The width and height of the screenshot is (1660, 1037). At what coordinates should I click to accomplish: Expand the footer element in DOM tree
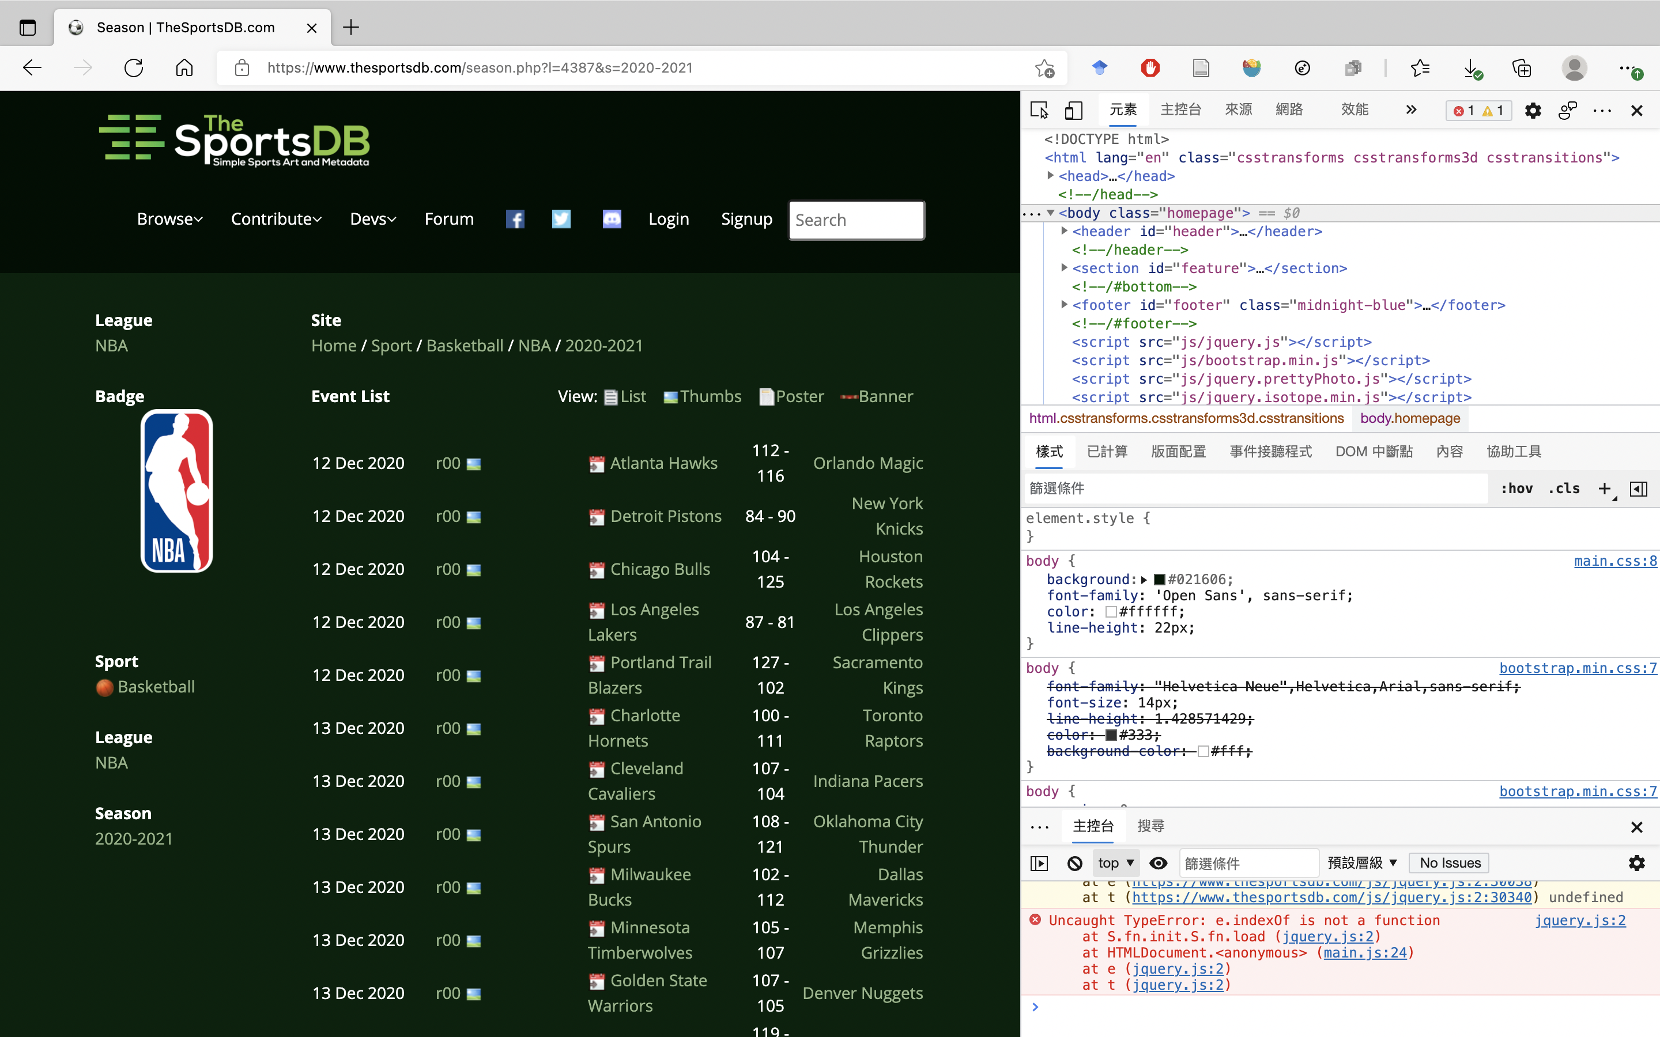[1064, 305]
